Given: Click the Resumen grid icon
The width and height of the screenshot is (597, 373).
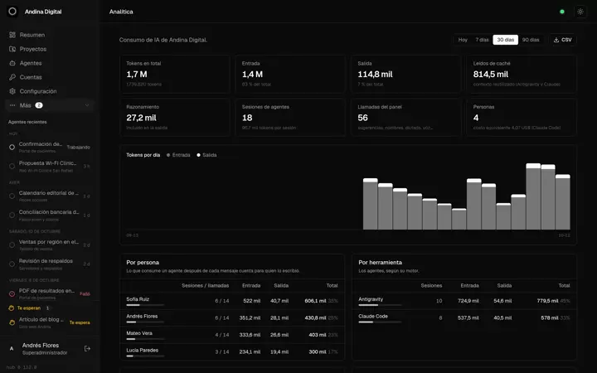Looking at the screenshot, I should pyautogui.click(x=12, y=35).
